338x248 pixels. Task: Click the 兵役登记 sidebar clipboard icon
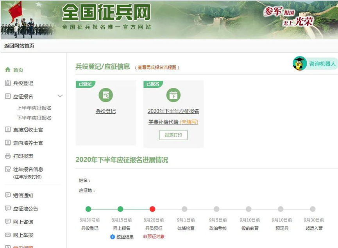7,83
